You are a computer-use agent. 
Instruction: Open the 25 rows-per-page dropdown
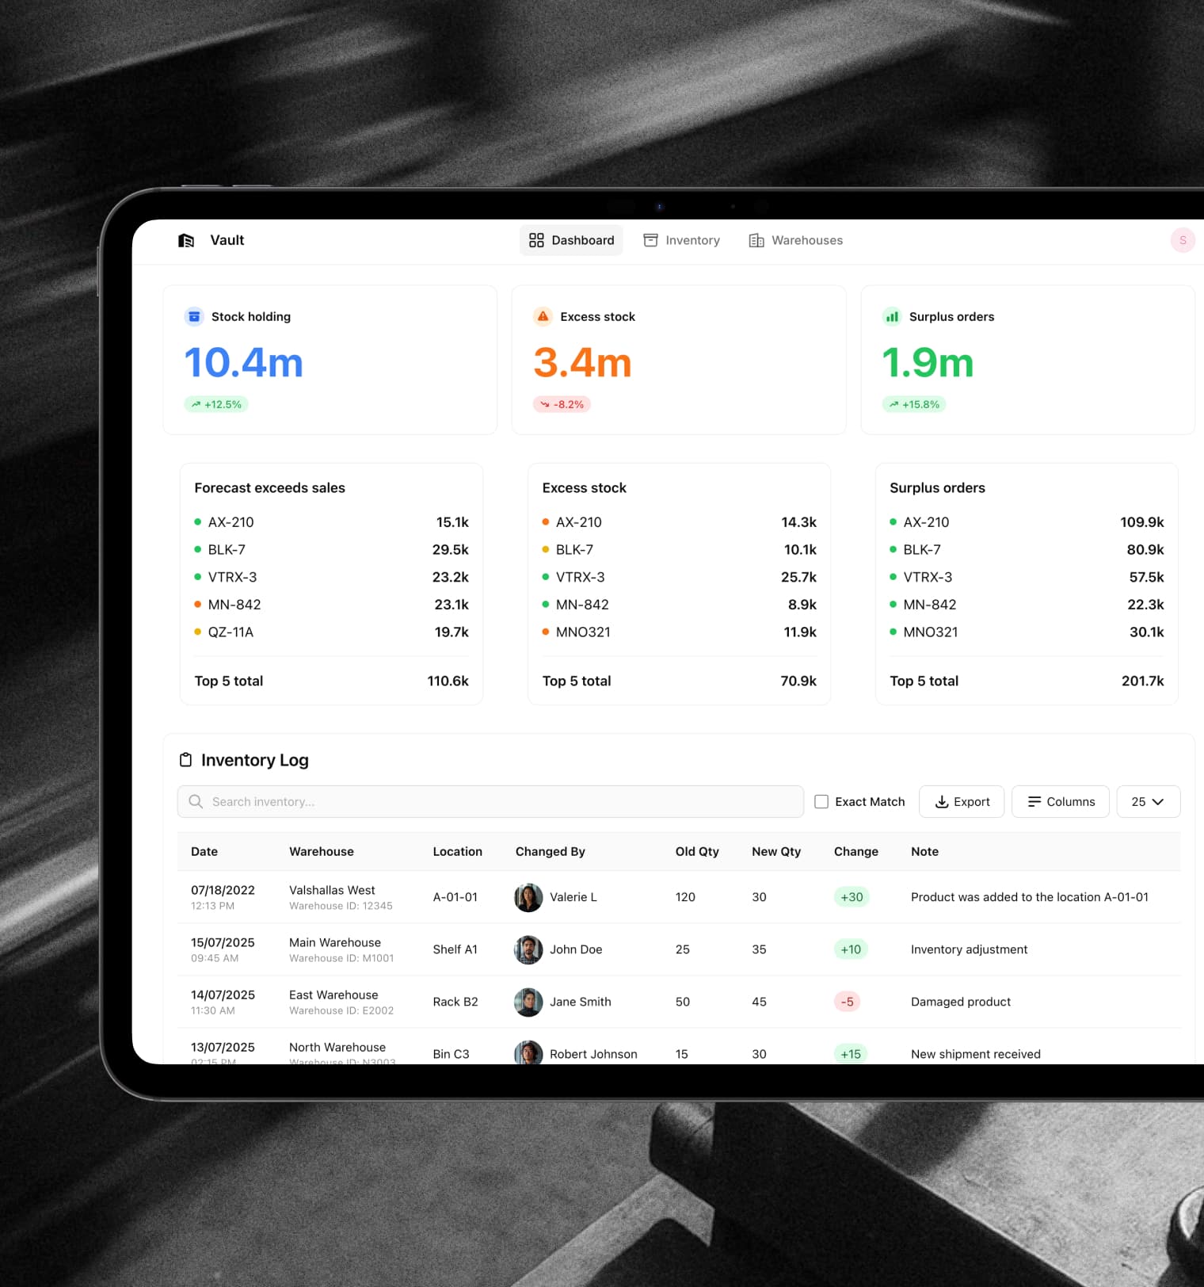(x=1148, y=801)
